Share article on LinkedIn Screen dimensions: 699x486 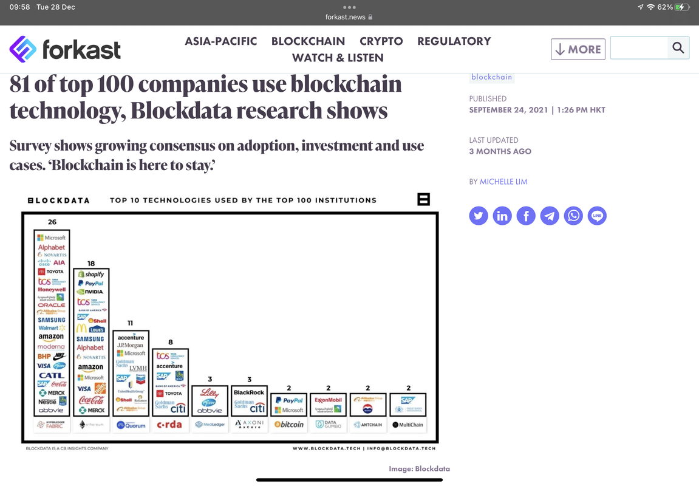click(x=502, y=216)
